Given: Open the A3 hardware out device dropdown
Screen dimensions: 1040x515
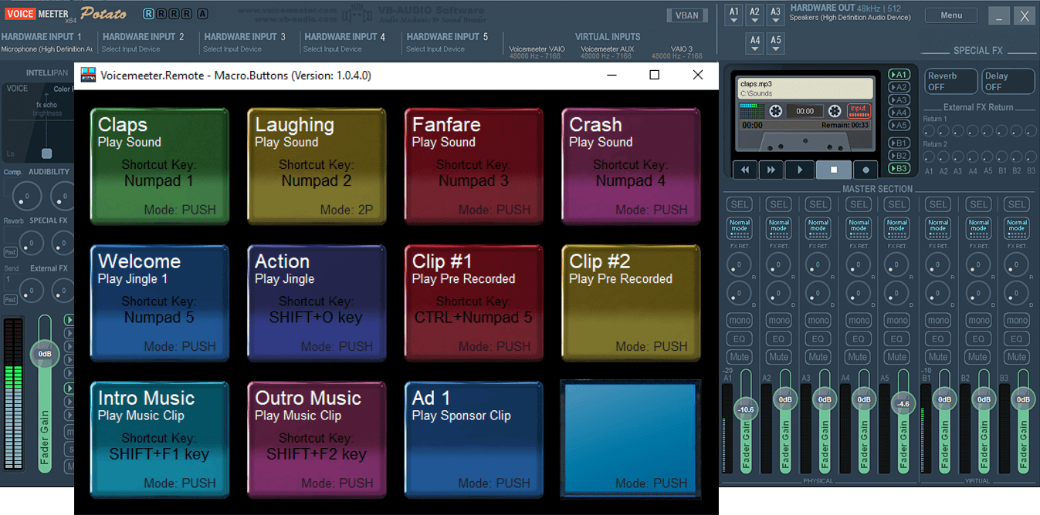Looking at the screenshot, I should coord(776,15).
